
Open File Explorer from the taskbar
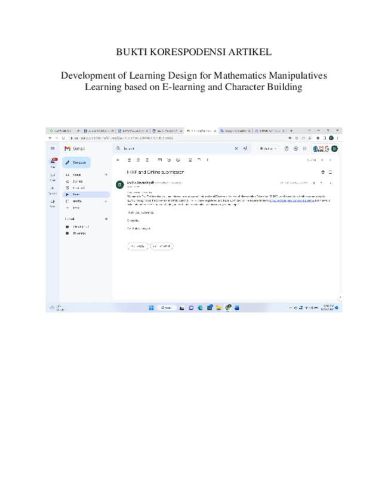click(218, 307)
